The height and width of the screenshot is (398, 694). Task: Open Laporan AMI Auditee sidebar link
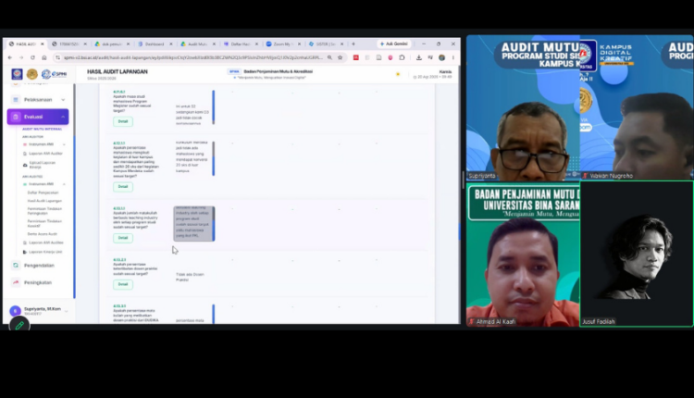pos(46,243)
